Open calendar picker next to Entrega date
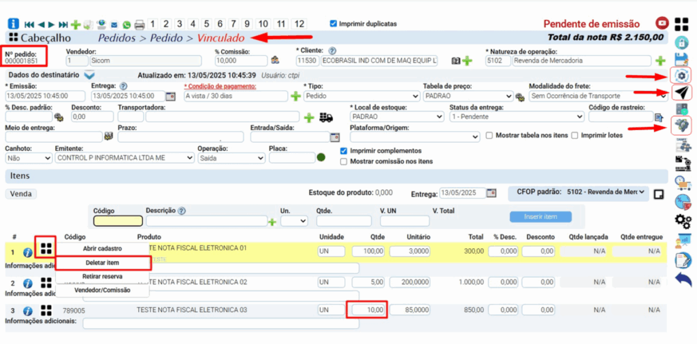The image size is (697, 344). [170, 96]
